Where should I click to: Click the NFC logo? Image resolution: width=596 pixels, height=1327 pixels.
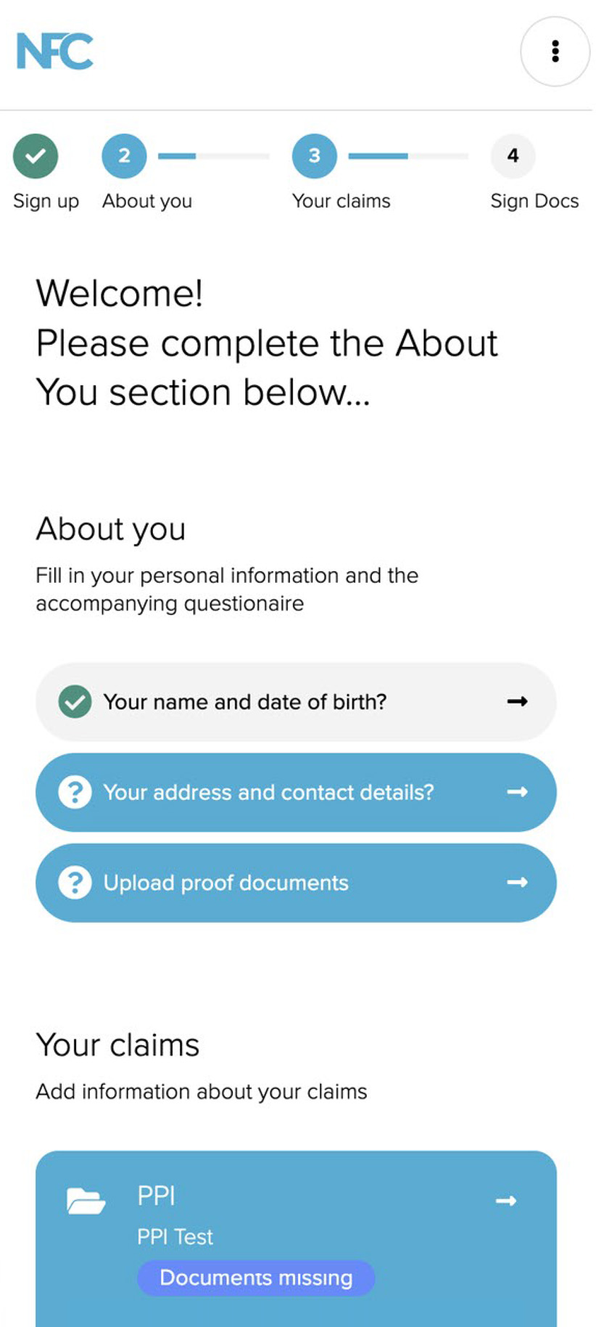coord(55,51)
